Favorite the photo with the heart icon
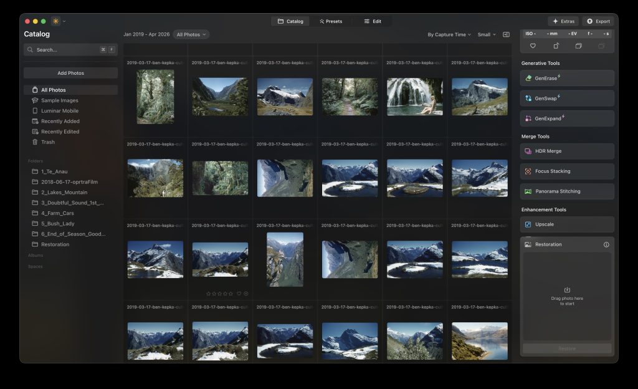Screen dimensions: 638x389 click(533, 46)
